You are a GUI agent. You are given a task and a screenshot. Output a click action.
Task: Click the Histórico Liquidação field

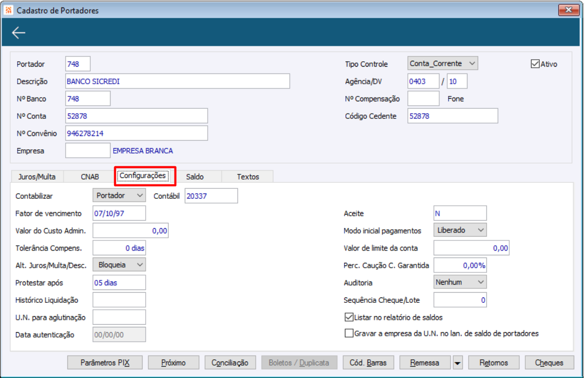119,300
